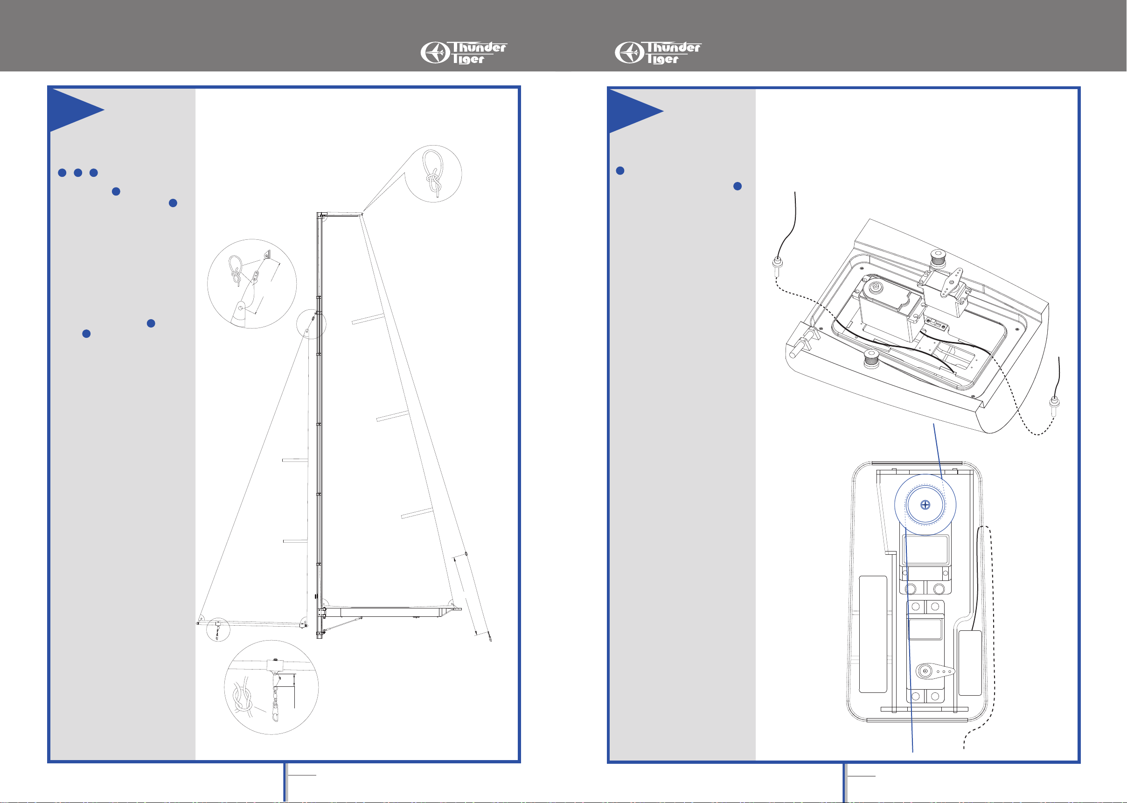1127x803 pixels.
Task: Select the vertical mast in sail diagram
Action: pyautogui.click(x=320, y=425)
